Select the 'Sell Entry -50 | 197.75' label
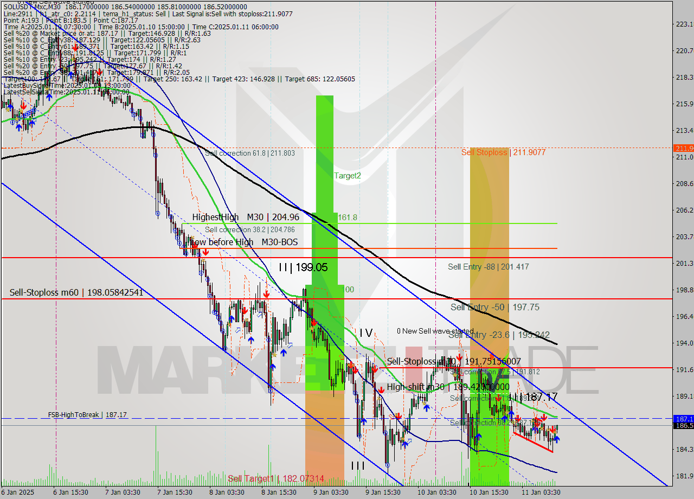 (495, 307)
